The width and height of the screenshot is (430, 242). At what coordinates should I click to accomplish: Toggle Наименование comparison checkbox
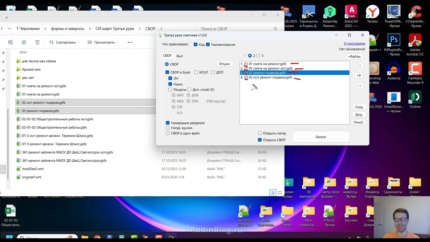click(208, 44)
